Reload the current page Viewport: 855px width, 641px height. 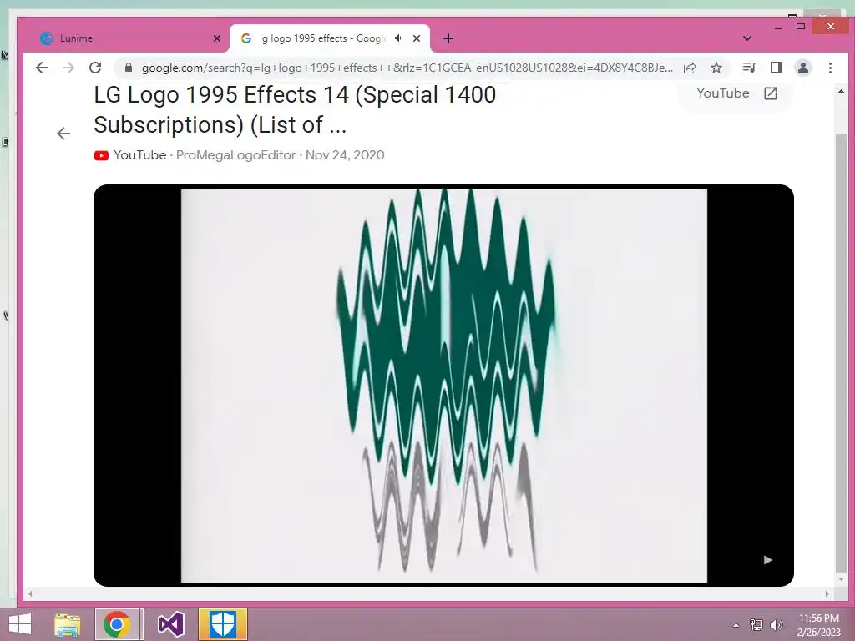95,68
